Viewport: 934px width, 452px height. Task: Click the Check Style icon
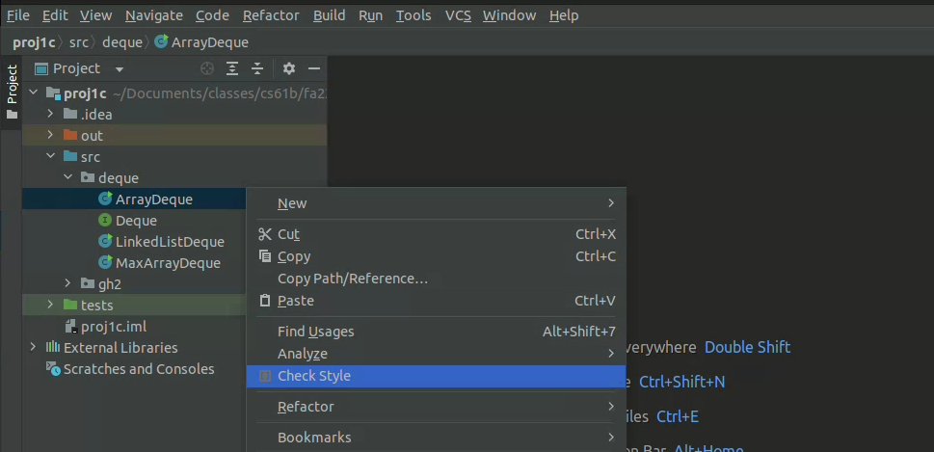(265, 376)
